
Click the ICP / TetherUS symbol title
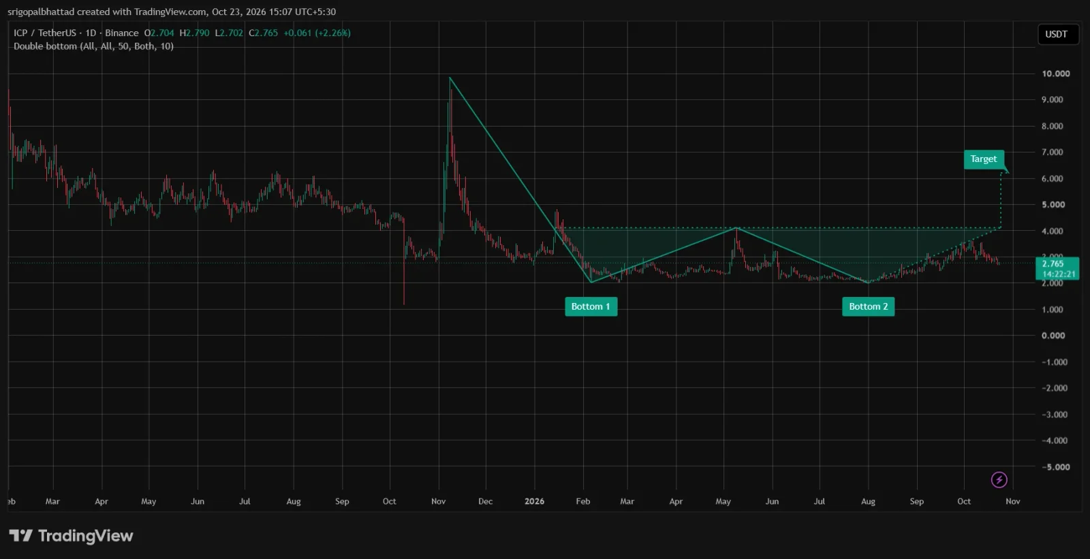click(76, 33)
